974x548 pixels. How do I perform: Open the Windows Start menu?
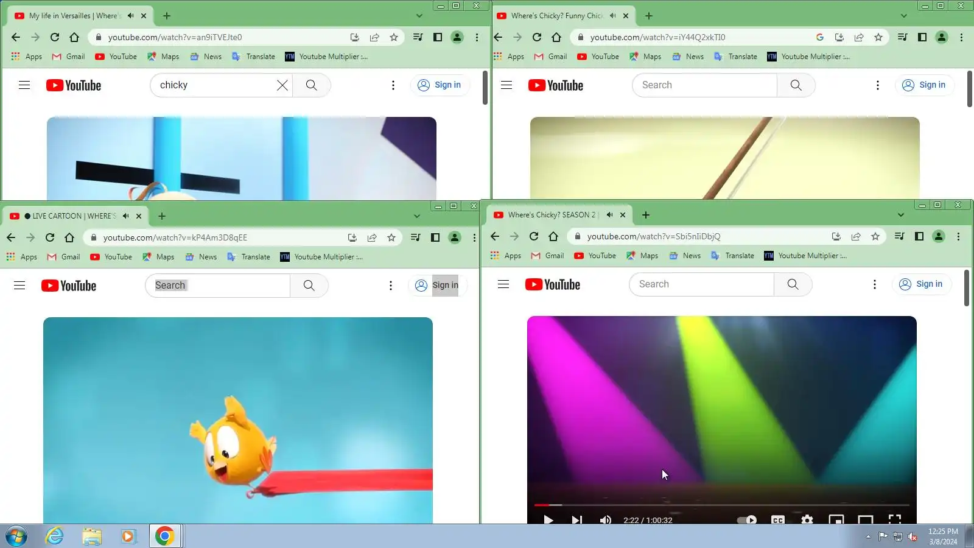pos(16,536)
